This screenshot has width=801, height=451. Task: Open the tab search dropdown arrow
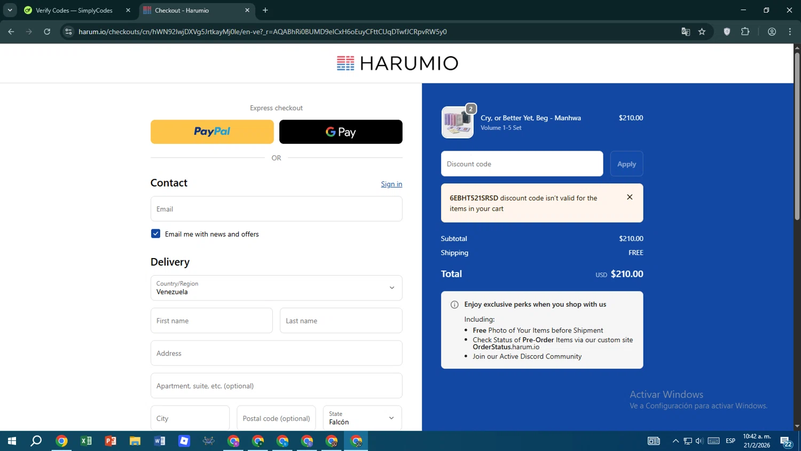(x=10, y=10)
